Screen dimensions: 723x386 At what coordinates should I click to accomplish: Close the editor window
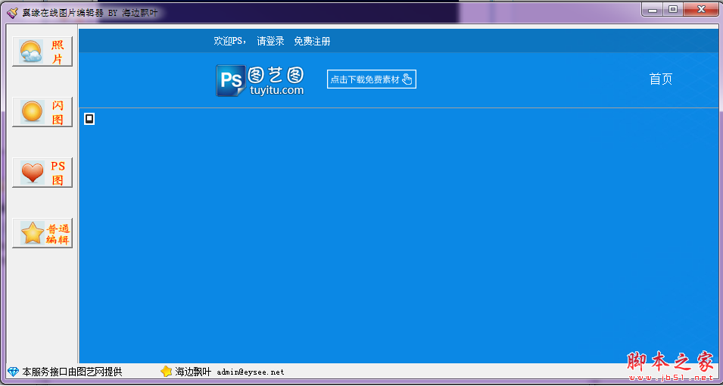701,9
